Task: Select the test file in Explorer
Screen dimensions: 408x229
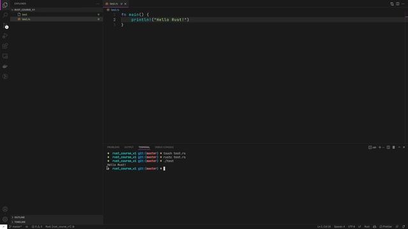Action: [x=57, y=14]
